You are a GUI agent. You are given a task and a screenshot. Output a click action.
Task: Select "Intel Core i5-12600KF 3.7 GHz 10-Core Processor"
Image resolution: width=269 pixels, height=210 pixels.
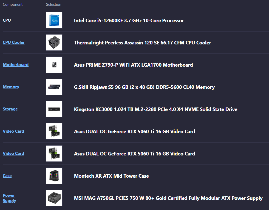tap(129, 21)
